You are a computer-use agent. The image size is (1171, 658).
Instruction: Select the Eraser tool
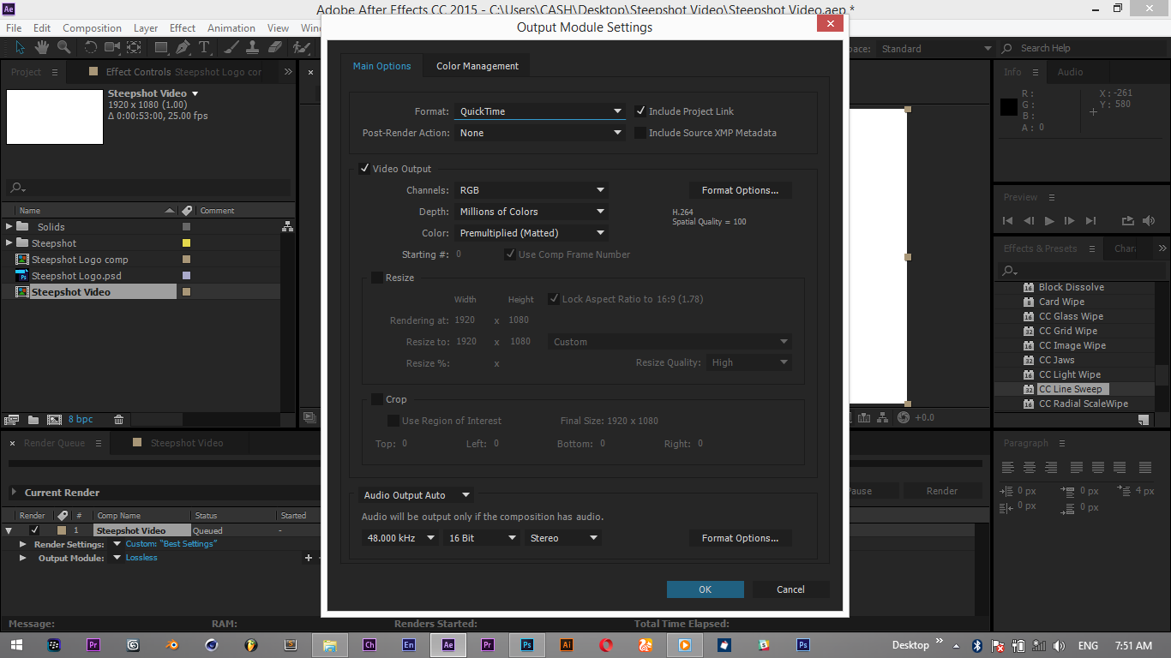(274, 47)
